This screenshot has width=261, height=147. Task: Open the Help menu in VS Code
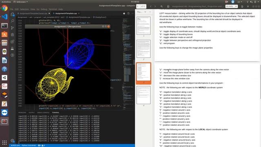point(61,9)
